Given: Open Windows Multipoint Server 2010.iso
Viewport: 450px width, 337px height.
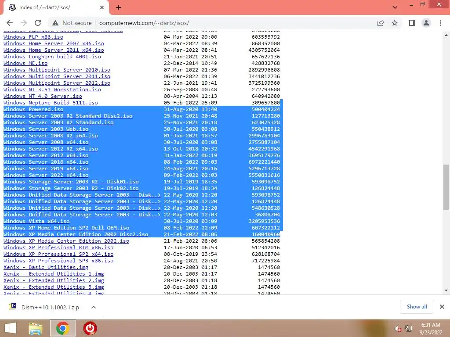Looking at the screenshot, I should tap(57, 70).
